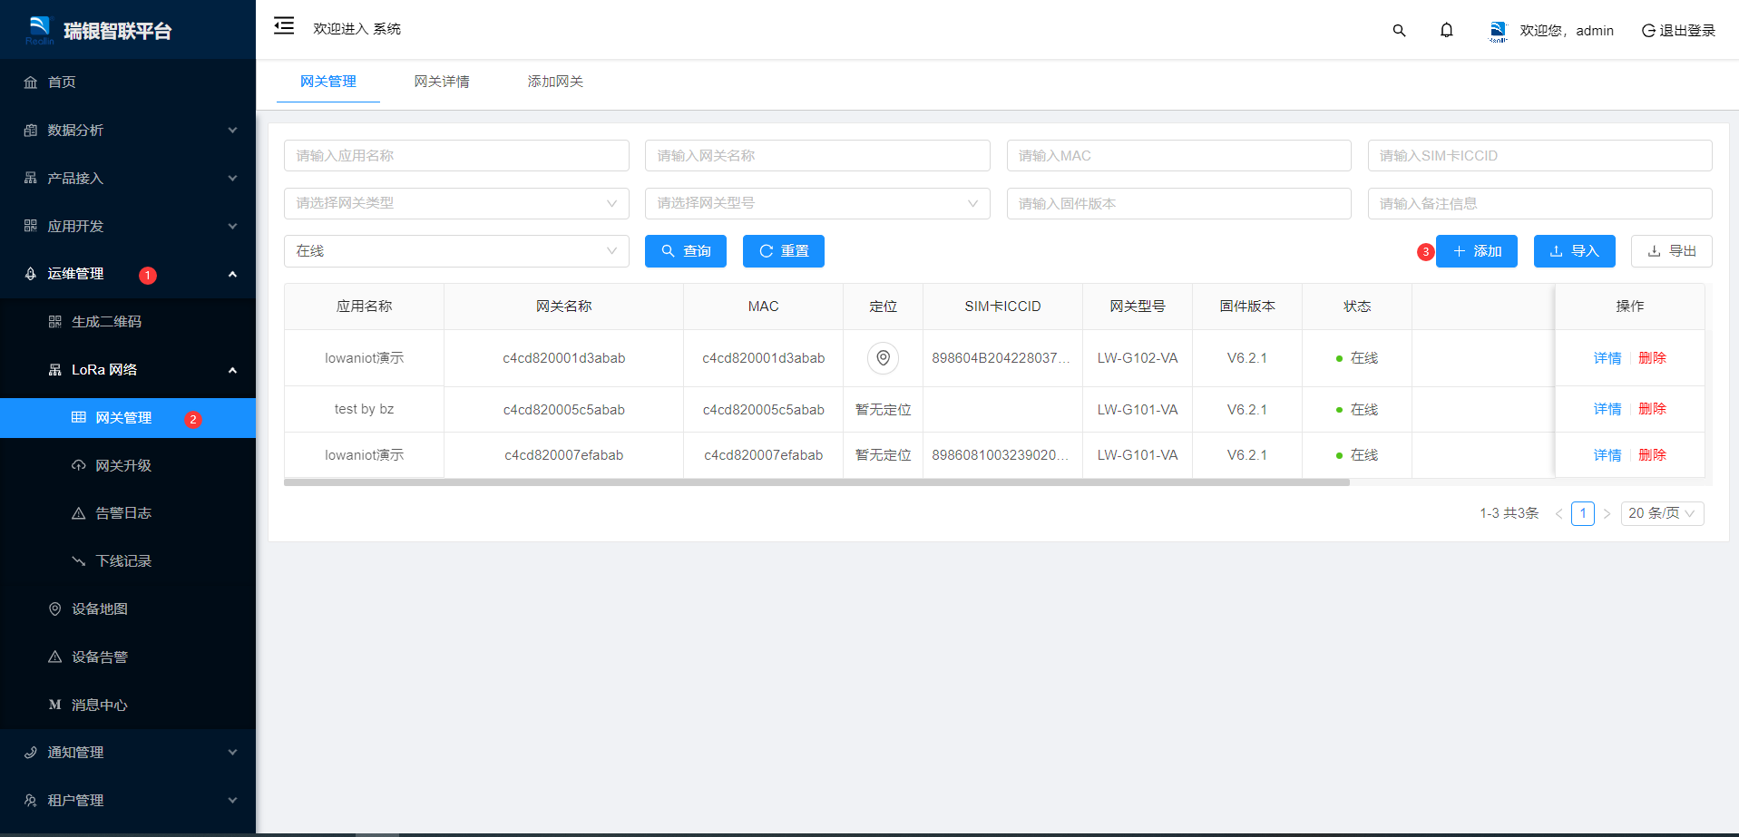This screenshot has height=837, width=1739.
Task: Open the 20 条/页 page size dropdown
Action: [x=1663, y=513]
